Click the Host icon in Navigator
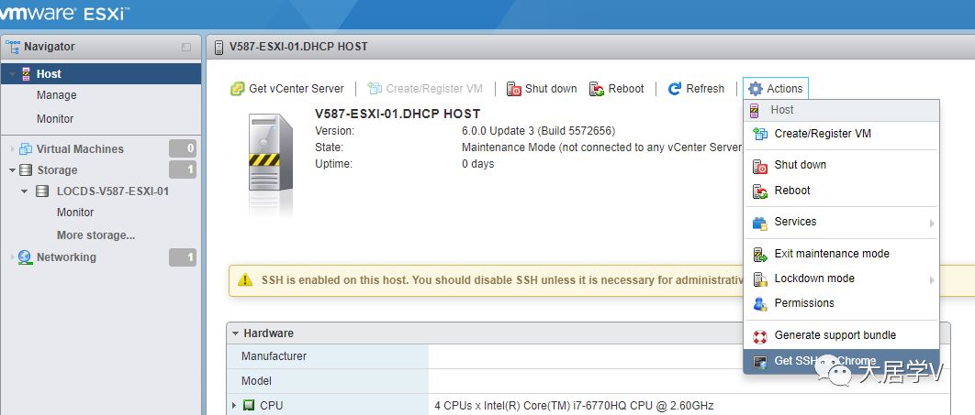This screenshot has height=415, width=975. 26,74
